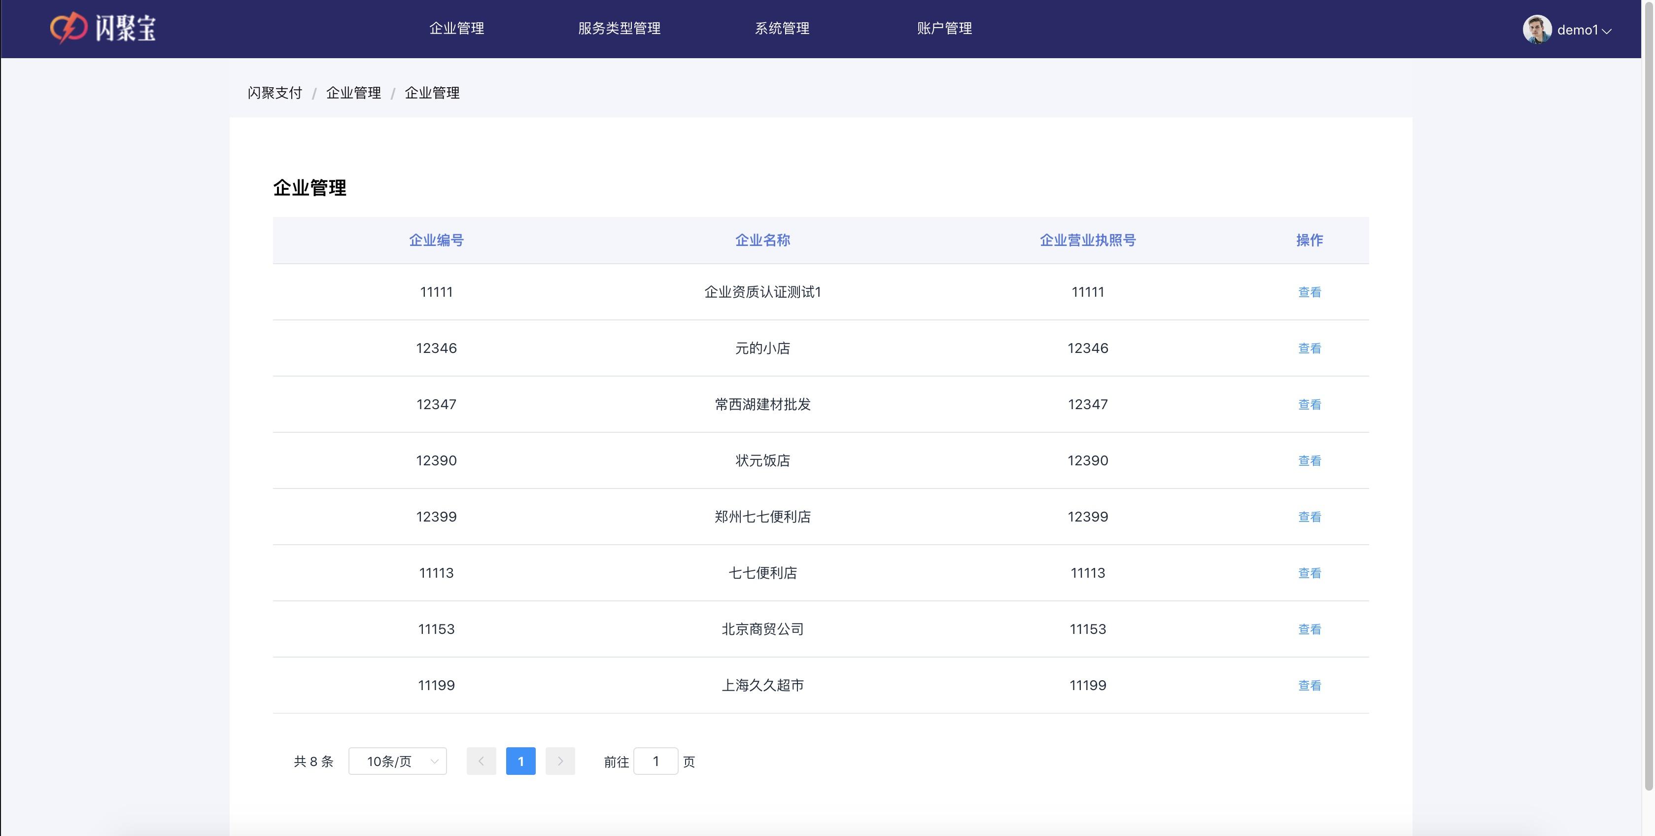
Task: Click the demo1 user avatar
Action: 1537,30
